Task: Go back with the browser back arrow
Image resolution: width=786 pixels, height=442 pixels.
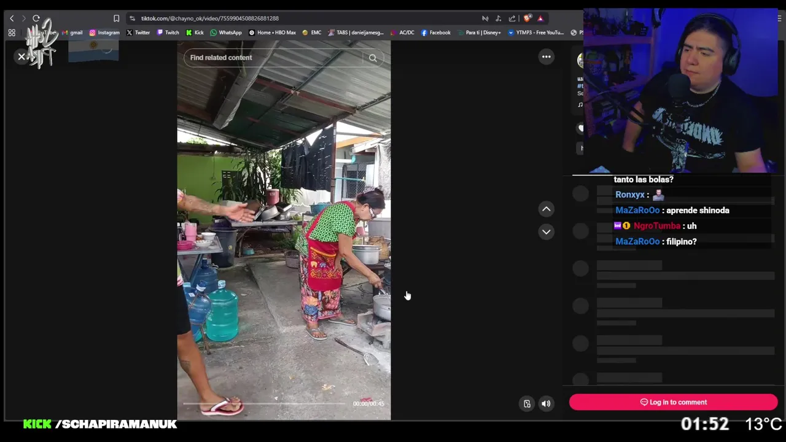Action: tap(12, 18)
